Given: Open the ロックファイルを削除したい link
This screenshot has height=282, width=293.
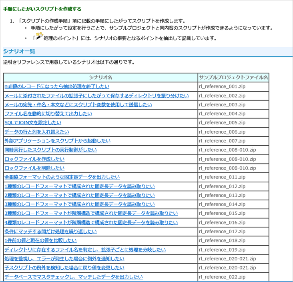Looking at the screenshot, I should click(34, 168).
